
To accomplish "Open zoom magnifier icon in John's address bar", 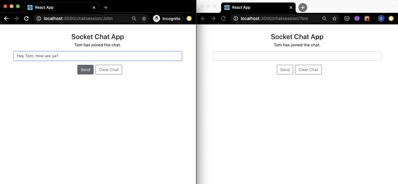I will point(134,18).
